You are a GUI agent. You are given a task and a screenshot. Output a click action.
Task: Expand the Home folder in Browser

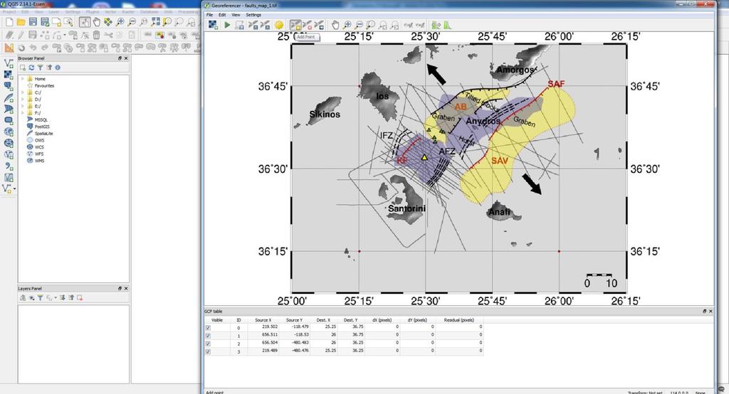point(22,79)
